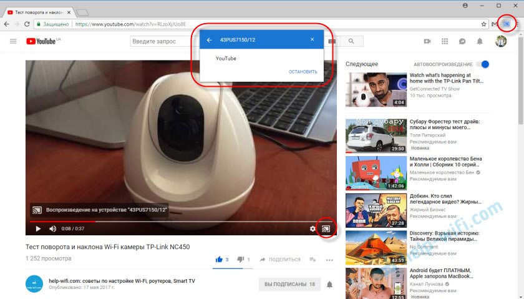The width and height of the screenshot is (524, 299).
Task: Open a new Chrome tab
Action: pyautogui.click(x=82, y=12)
